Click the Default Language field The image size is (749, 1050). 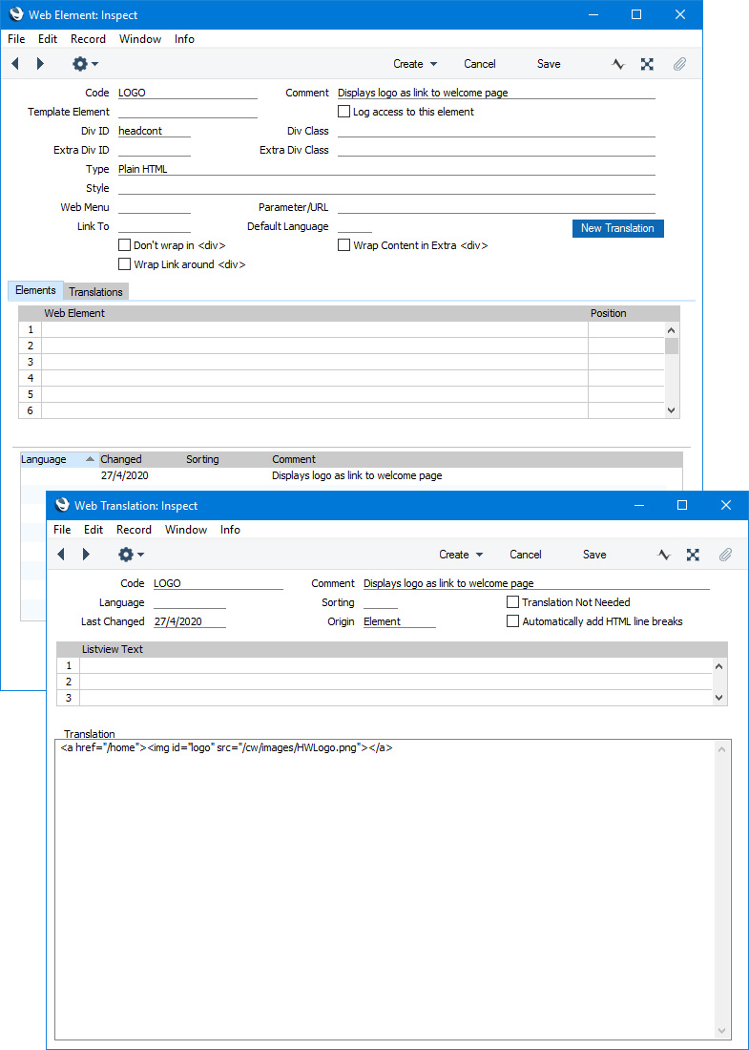click(355, 226)
